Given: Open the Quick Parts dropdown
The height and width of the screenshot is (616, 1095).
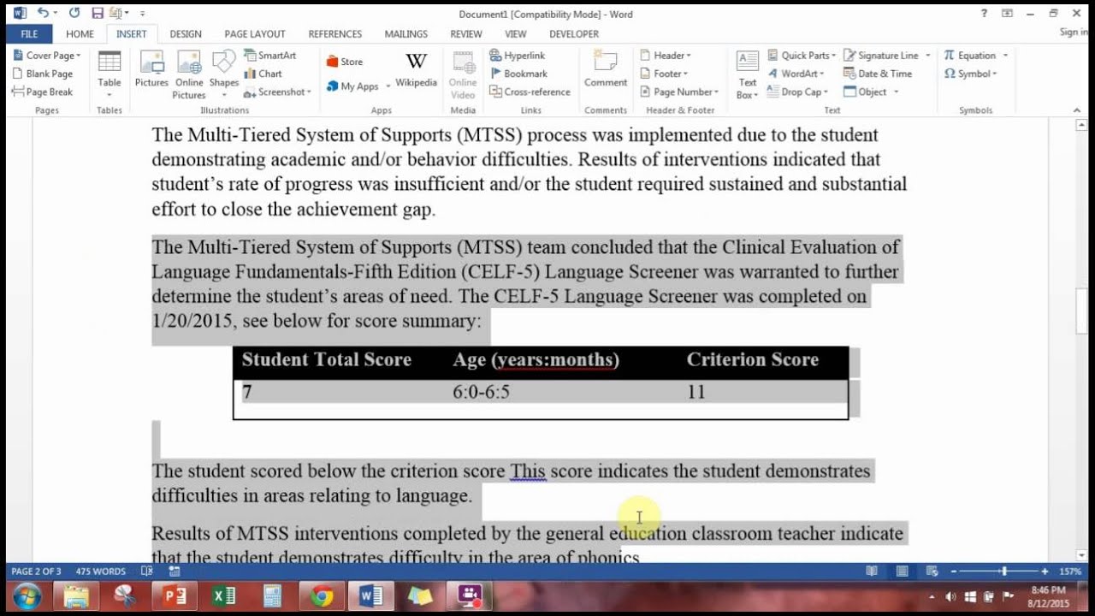Looking at the screenshot, I should tap(802, 56).
